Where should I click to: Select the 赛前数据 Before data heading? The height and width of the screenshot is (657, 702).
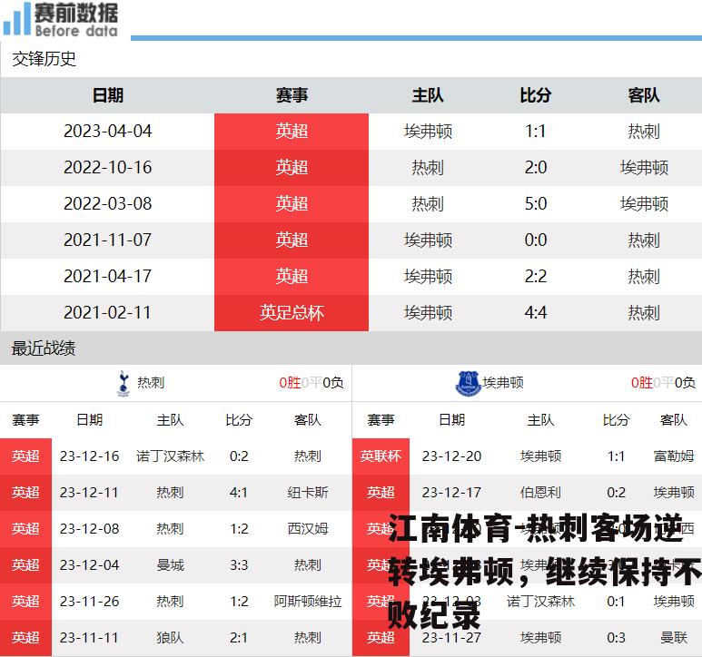point(76,20)
